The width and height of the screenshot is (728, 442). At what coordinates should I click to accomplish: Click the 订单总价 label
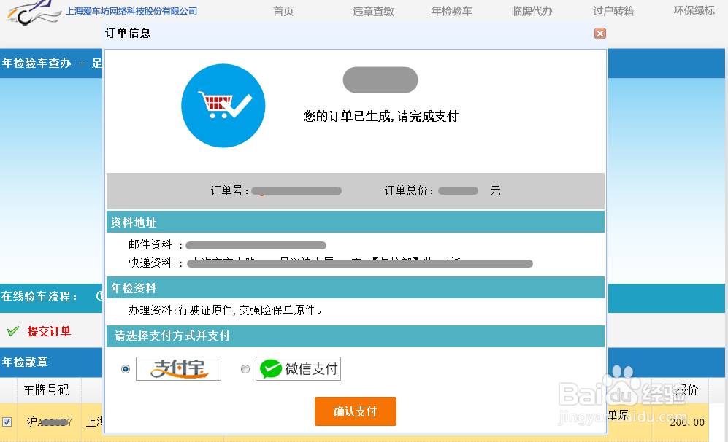409,190
